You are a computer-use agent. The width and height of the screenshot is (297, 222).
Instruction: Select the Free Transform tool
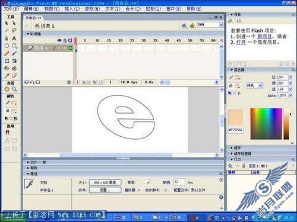click(7, 61)
